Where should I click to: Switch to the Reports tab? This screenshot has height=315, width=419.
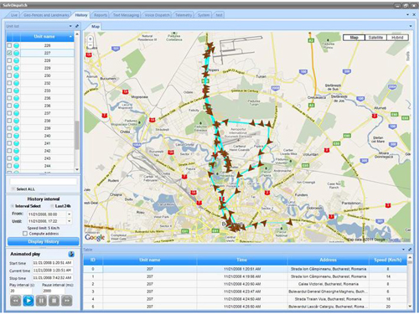click(x=101, y=15)
